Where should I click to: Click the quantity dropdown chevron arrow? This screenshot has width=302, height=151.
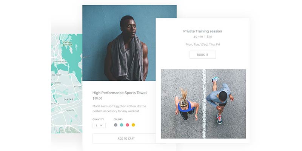pos(101,125)
